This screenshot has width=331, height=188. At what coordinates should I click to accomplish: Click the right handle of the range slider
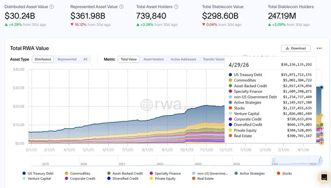[321, 161]
